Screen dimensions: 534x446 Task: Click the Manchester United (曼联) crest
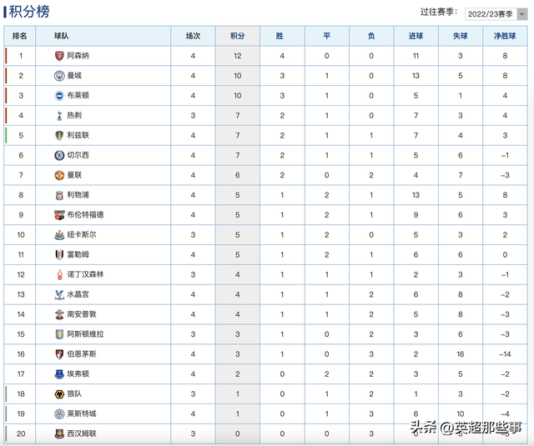pos(59,175)
